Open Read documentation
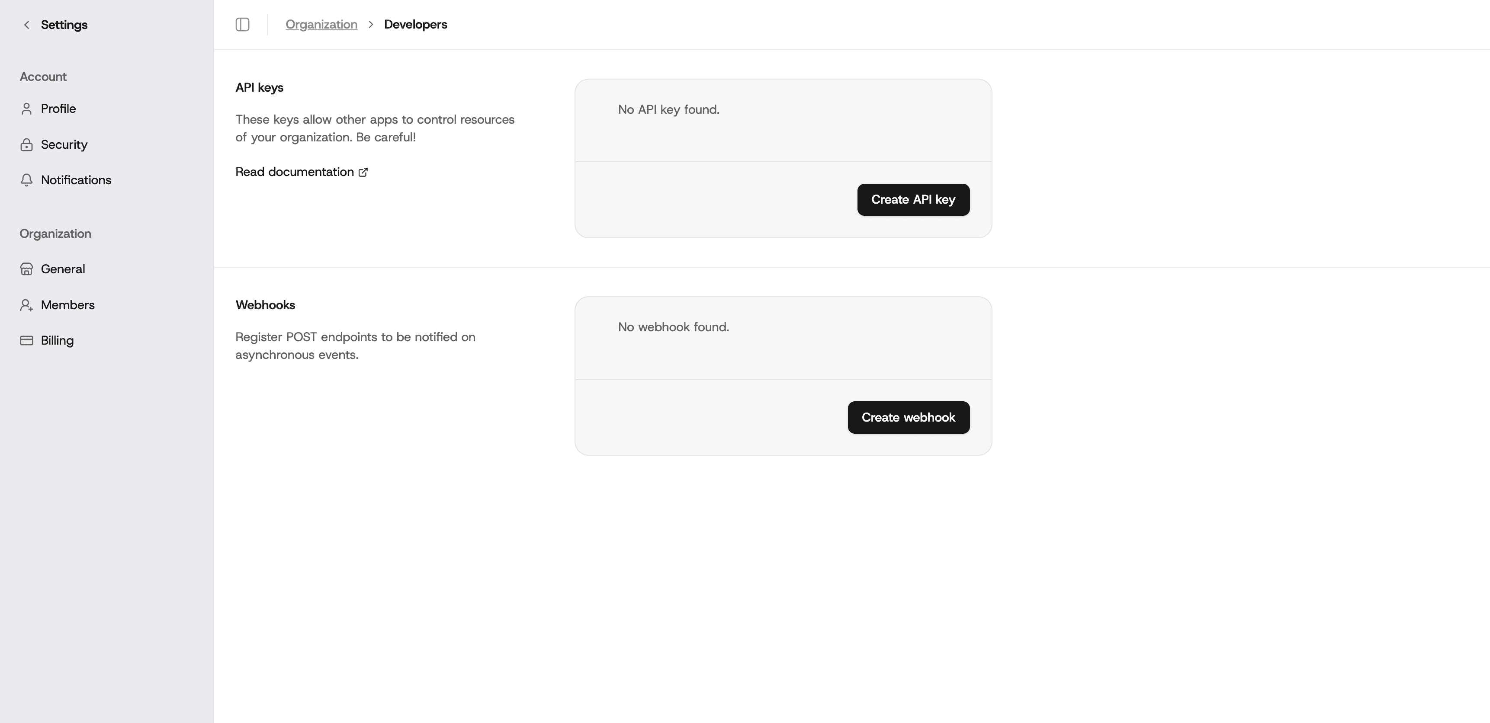The width and height of the screenshot is (1490, 723). point(294,172)
